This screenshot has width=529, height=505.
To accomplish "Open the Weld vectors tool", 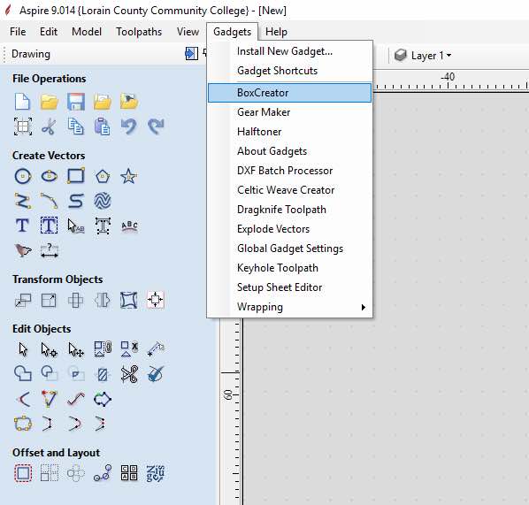I will click(23, 374).
